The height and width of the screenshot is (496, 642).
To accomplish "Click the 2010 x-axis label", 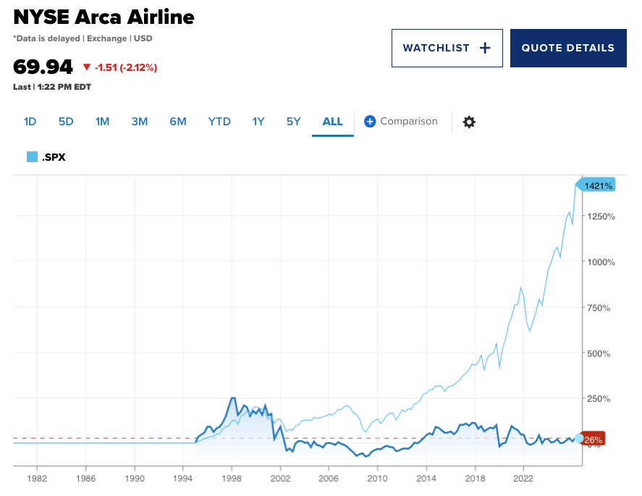I will pos(377,478).
